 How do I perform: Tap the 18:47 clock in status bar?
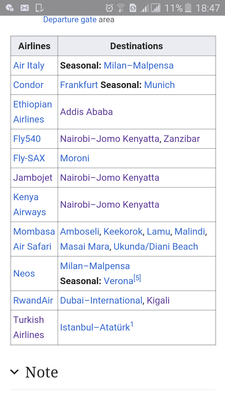coord(208,8)
